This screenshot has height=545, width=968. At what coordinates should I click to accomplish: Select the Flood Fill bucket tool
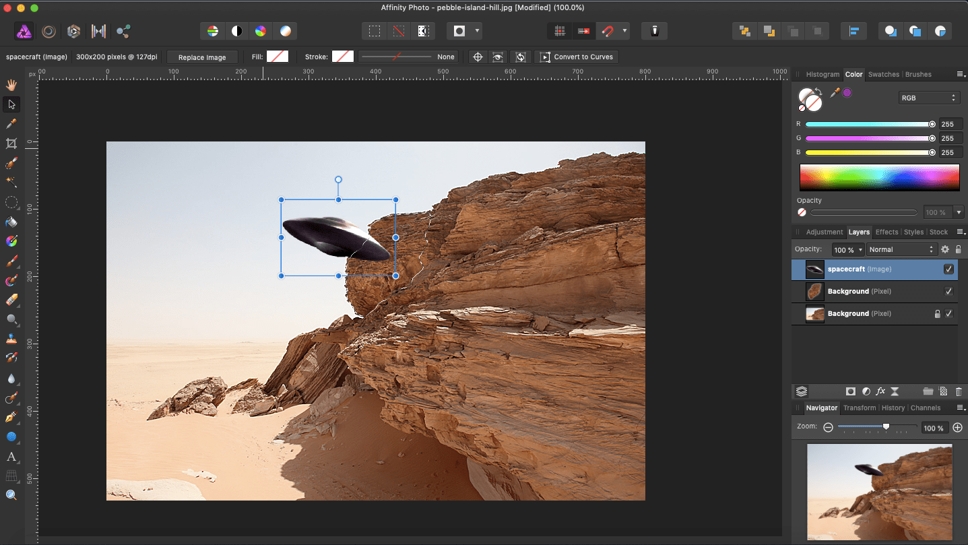11,222
